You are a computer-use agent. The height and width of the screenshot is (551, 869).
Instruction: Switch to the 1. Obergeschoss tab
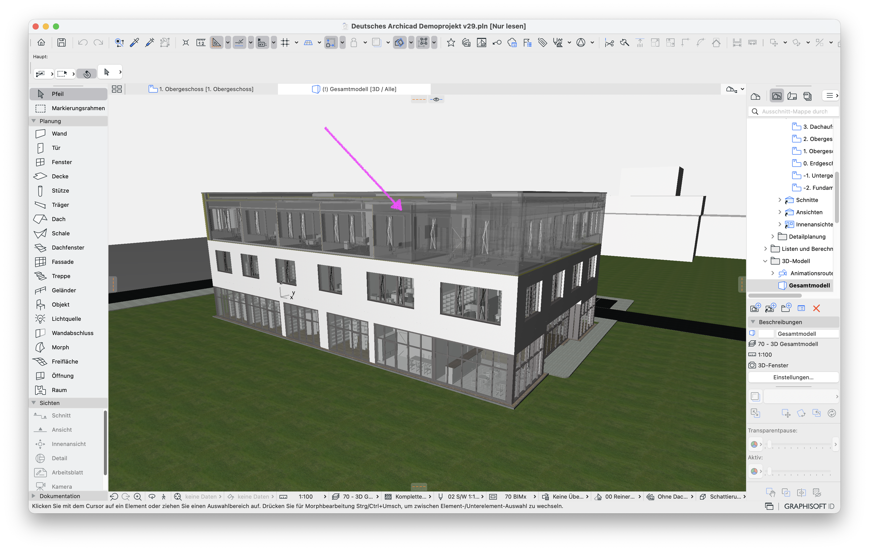click(201, 89)
